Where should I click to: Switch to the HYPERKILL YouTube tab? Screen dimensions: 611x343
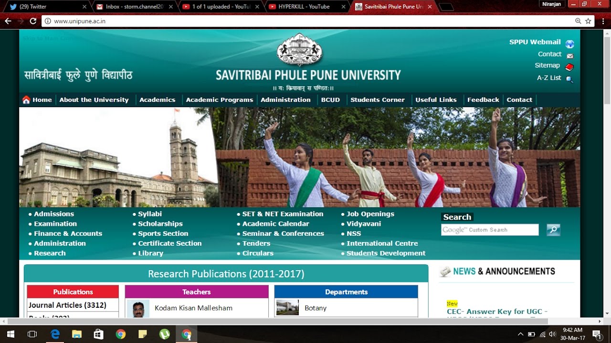305,7
